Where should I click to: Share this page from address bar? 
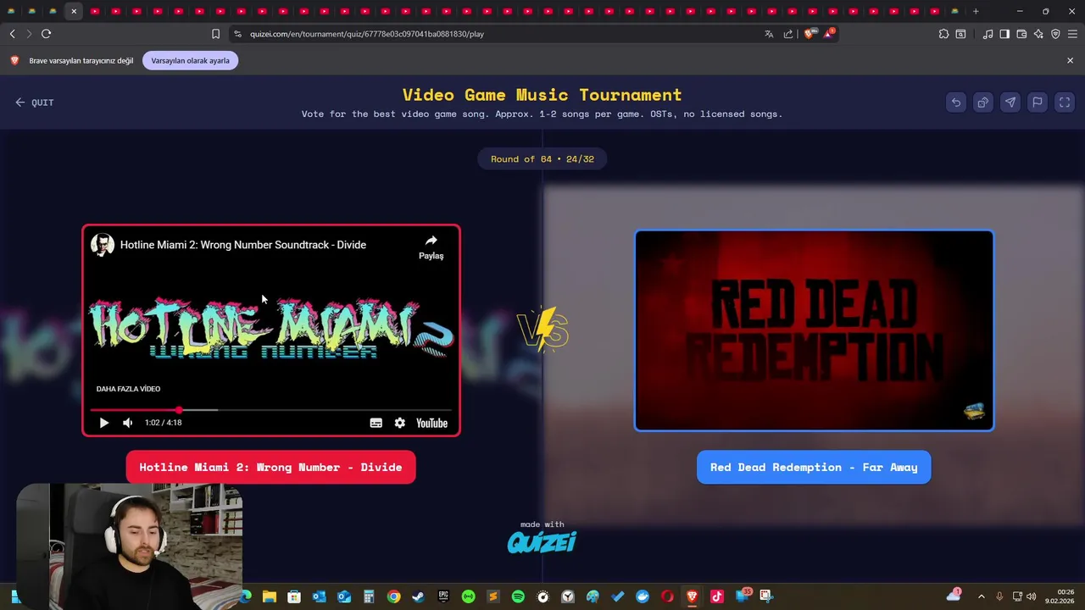(x=788, y=34)
